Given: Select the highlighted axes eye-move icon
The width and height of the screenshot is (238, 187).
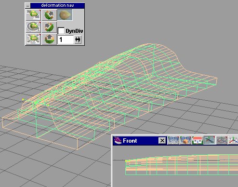Looking at the screenshot, I should [209, 140].
